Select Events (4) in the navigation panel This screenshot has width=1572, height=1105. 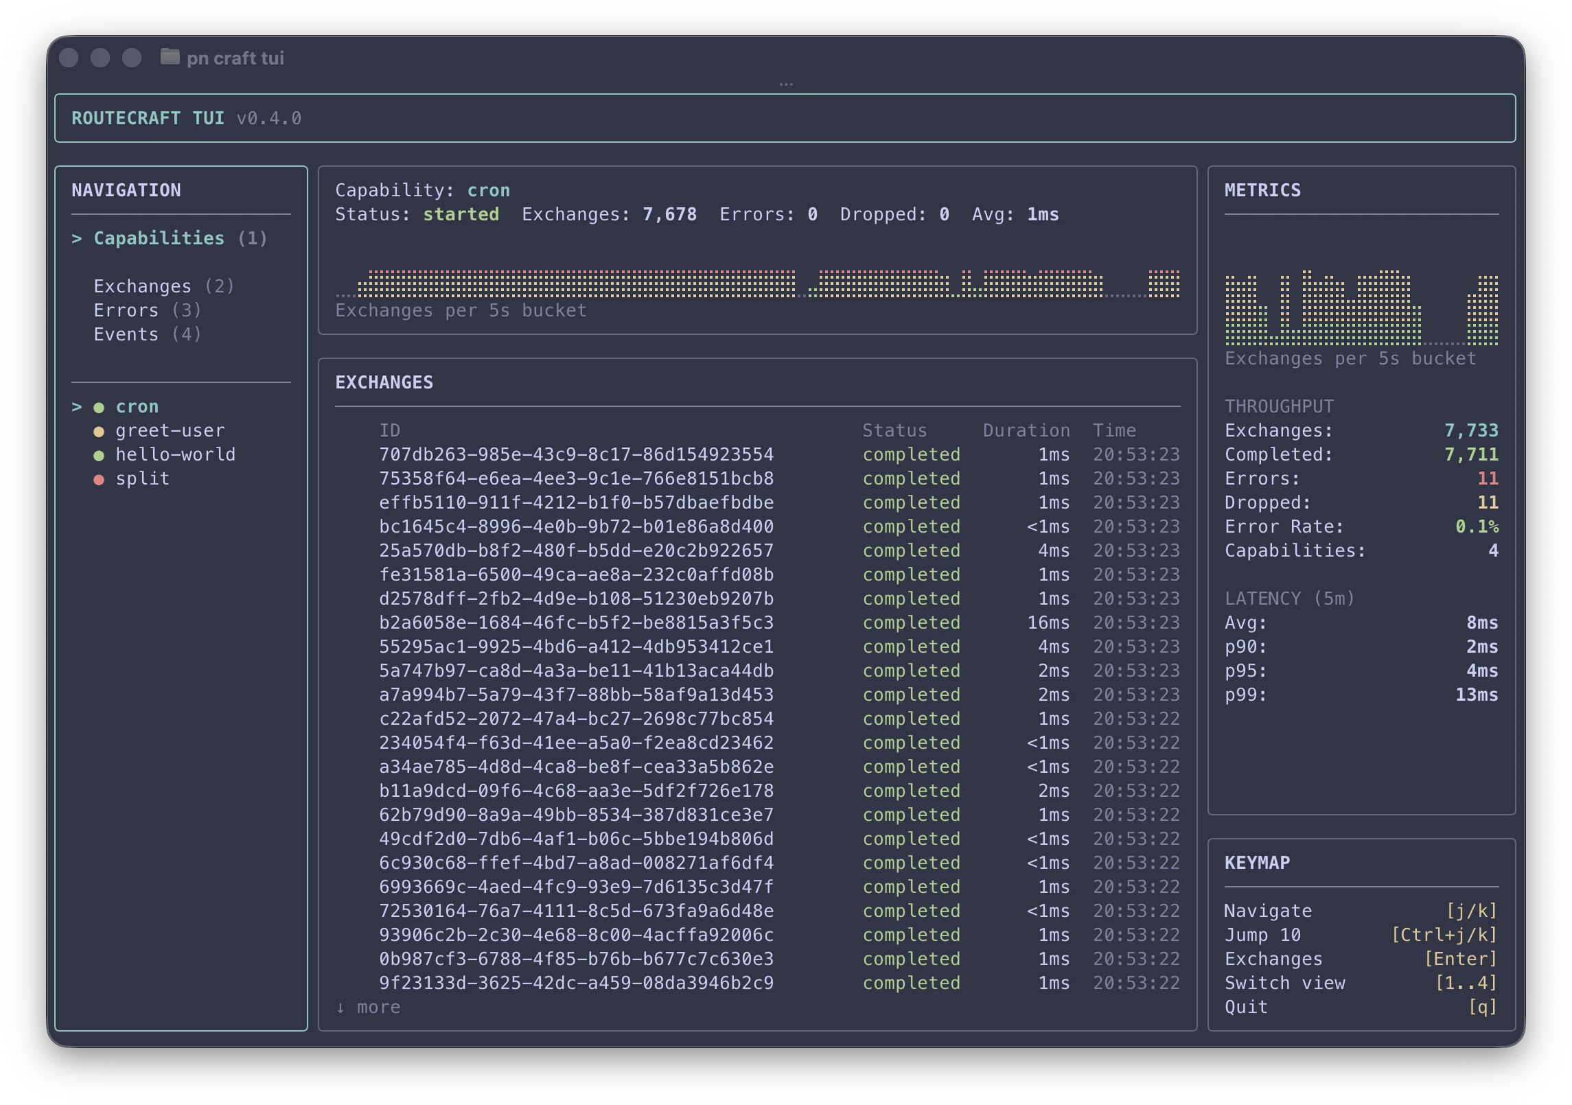click(x=146, y=334)
